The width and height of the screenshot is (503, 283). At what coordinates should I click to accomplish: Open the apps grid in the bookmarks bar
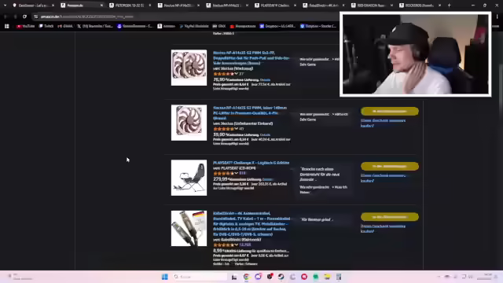point(7,26)
